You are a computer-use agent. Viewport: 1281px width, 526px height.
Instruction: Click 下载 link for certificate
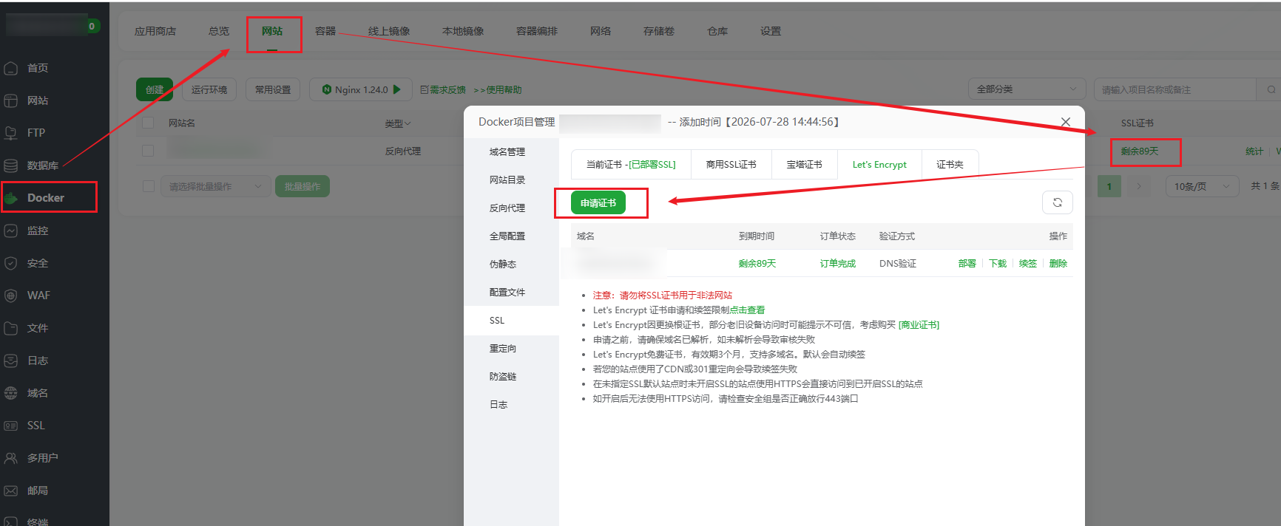pos(998,264)
